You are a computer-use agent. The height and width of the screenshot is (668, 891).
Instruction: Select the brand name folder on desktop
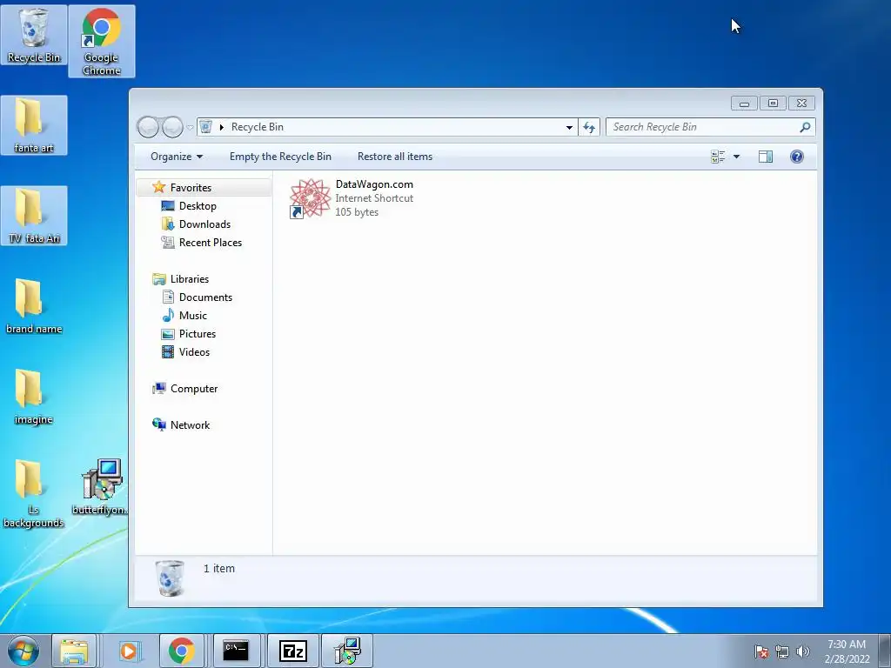(34, 306)
